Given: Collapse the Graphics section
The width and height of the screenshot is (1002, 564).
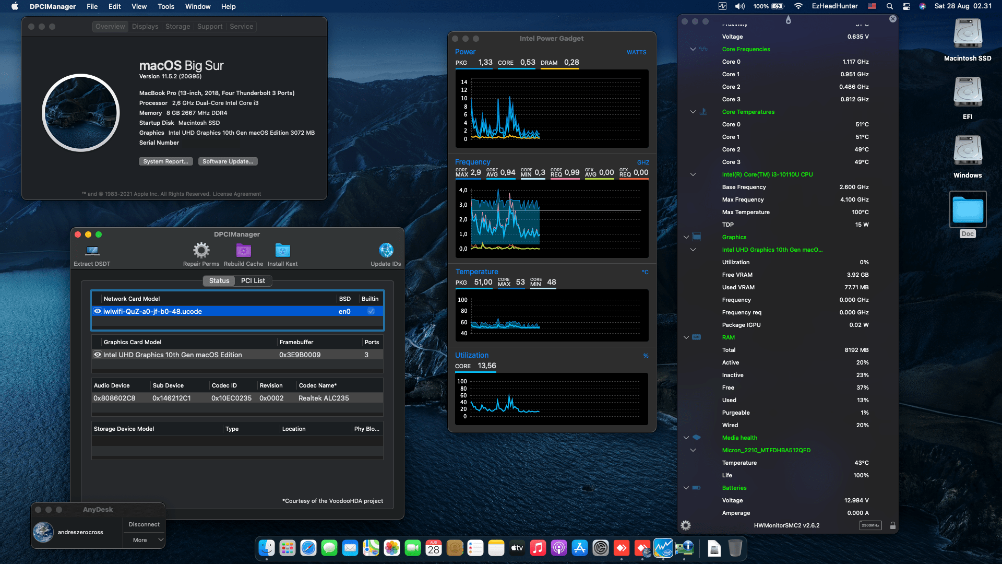Looking at the screenshot, I should pos(686,237).
